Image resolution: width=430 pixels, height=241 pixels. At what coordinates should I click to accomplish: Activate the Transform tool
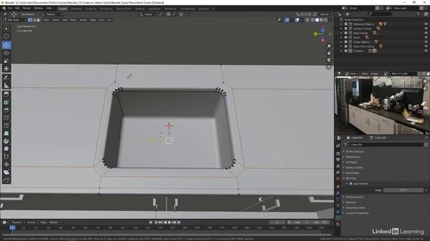6,68
